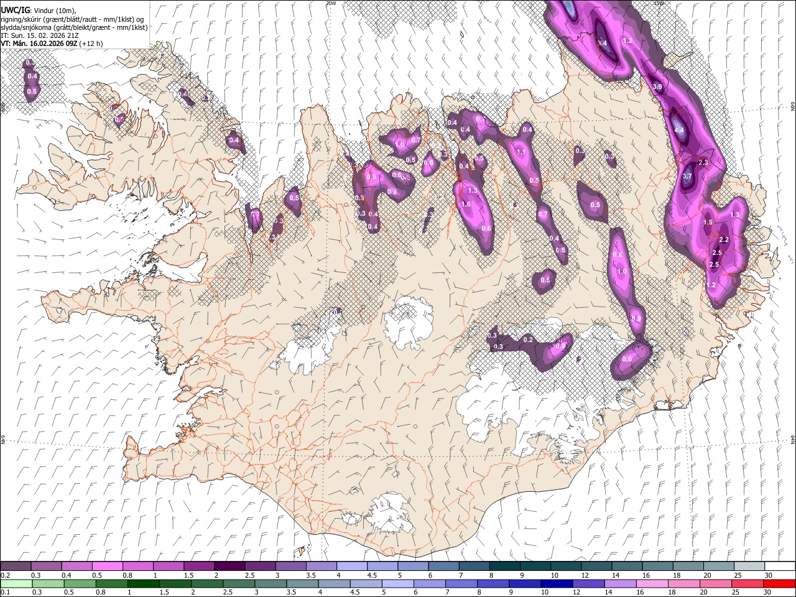Pick the darkest green rain swatch at 1
Image resolution: width=796 pixels, height=597 pixels.
point(143,583)
